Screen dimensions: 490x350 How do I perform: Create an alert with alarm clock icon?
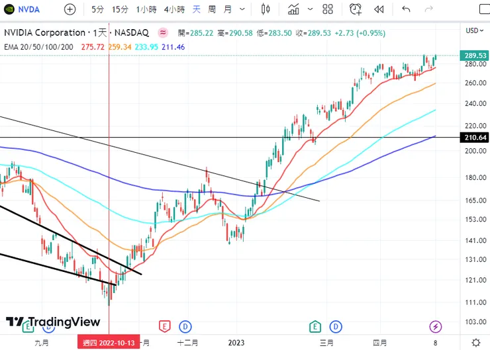(356, 9)
